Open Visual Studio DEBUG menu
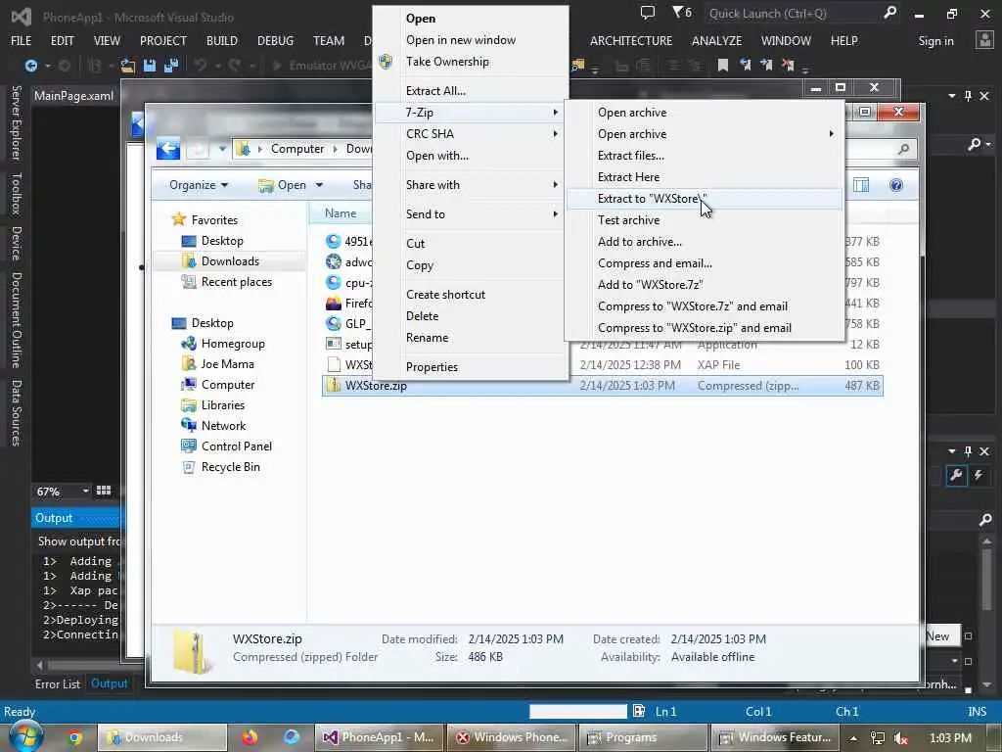 click(275, 41)
